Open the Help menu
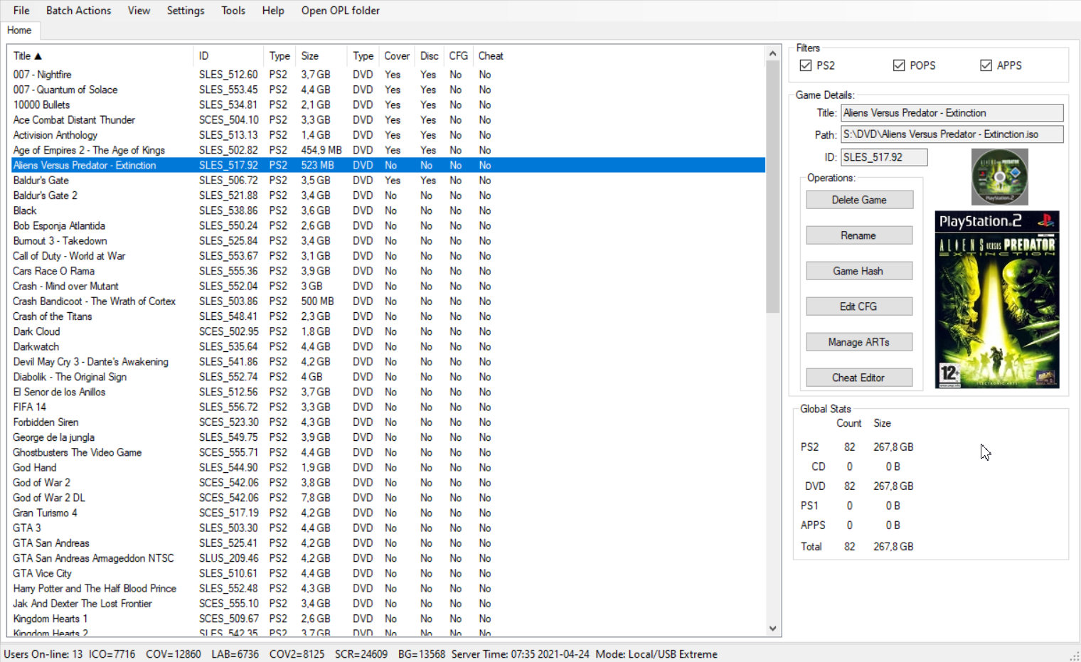 272,11
